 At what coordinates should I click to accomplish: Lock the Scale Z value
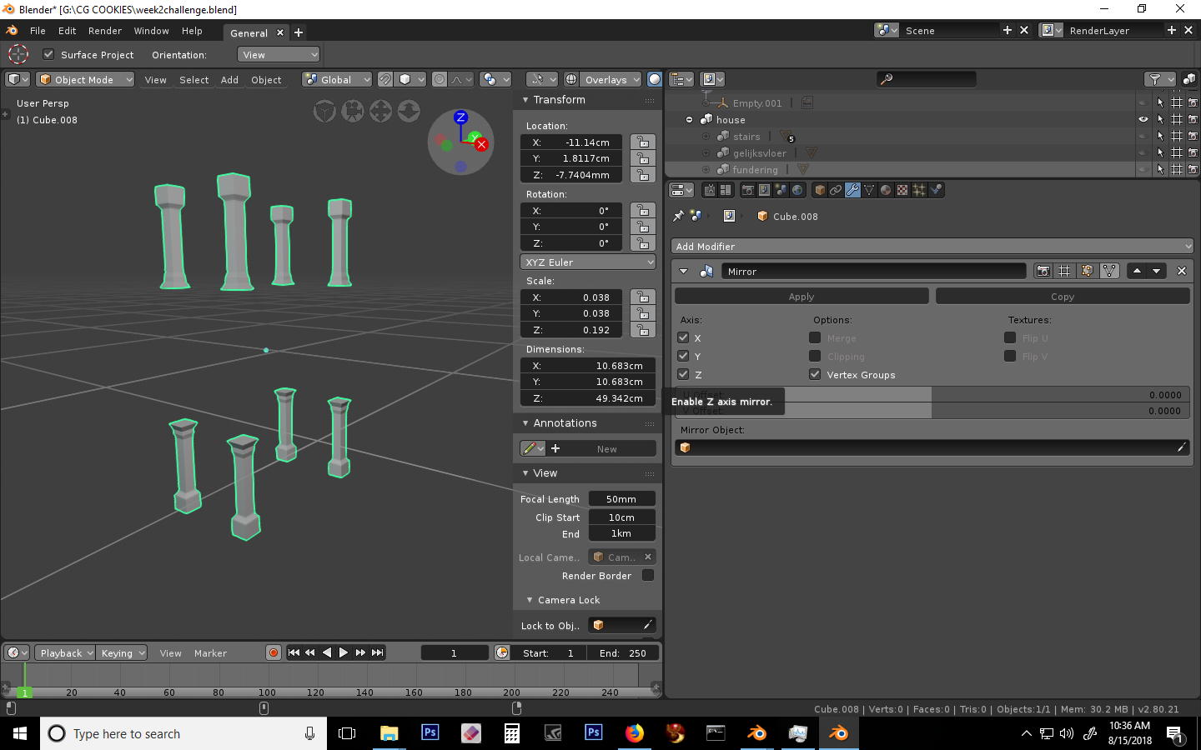point(642,330)
